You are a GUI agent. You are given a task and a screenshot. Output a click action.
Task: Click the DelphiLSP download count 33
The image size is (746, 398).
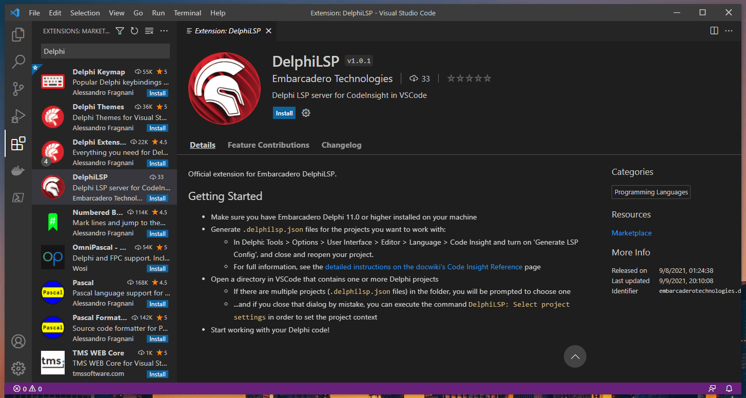click(420, 78)
